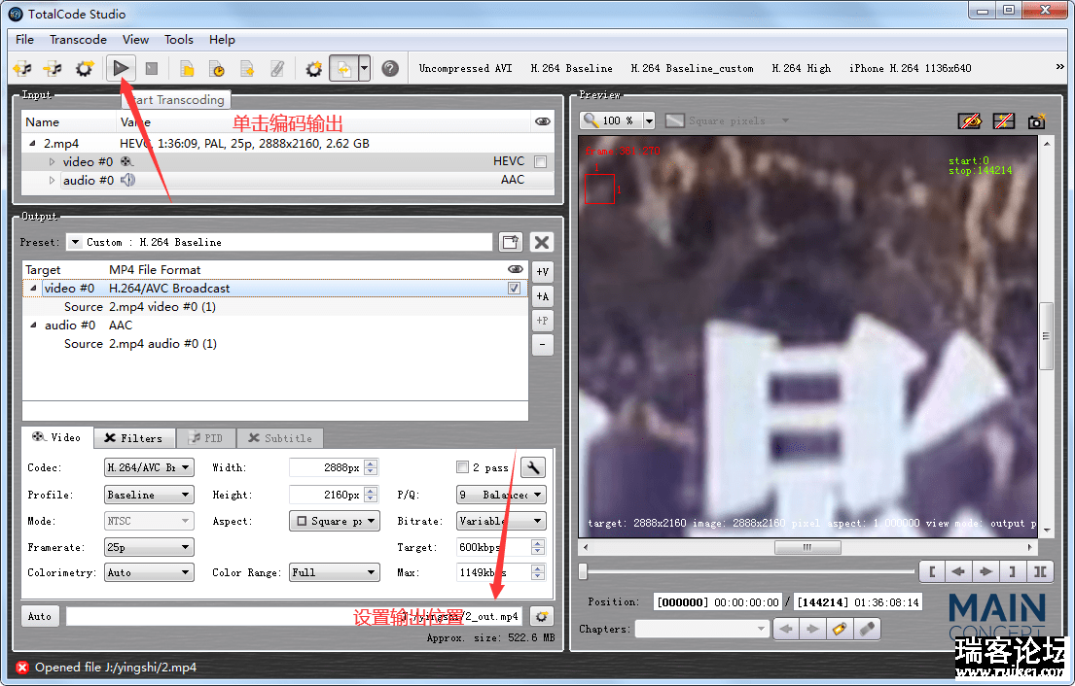This screenshot has height=686, width=1075.
Task: Collapse audio #0 in the Output tree
Action: pos(33,326)
